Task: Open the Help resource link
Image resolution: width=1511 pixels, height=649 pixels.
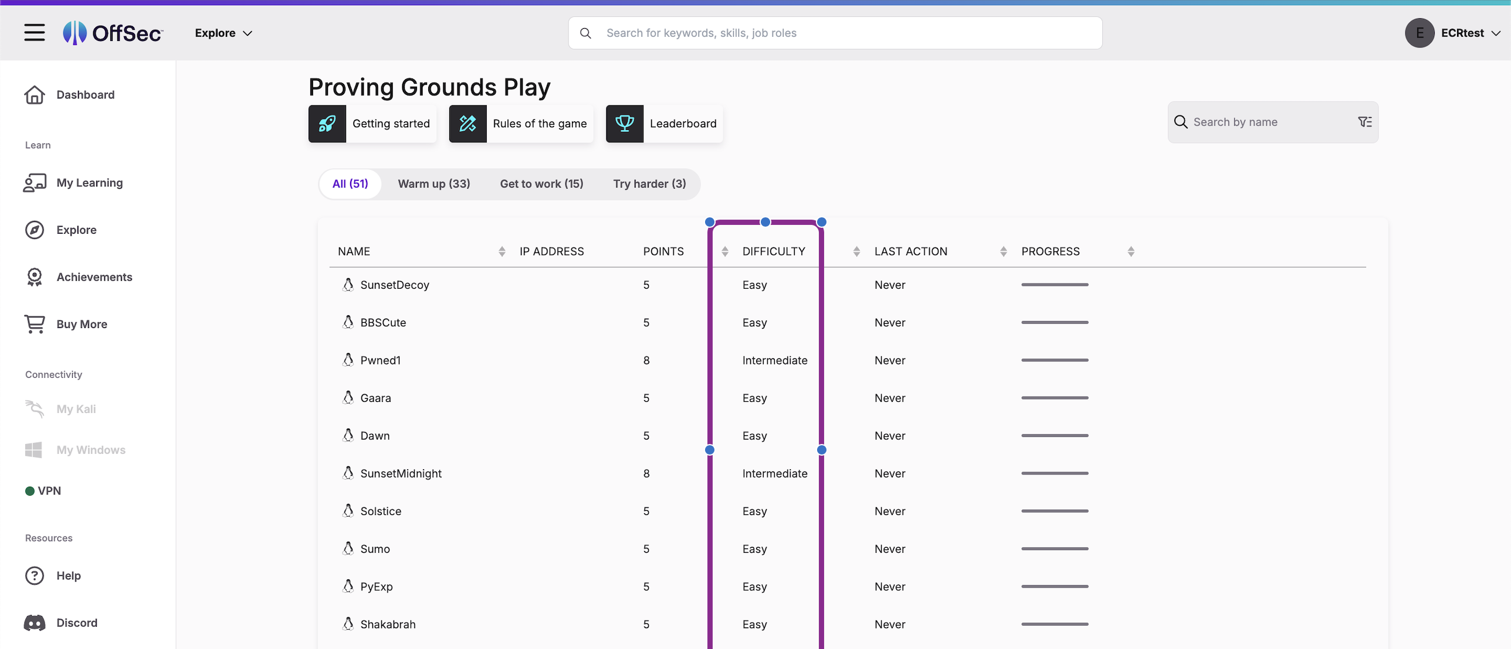Action: 69,576
